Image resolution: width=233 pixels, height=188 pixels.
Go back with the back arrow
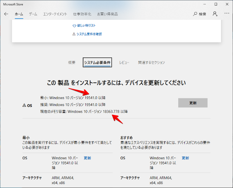pyautogui.click(x=6, y=14)
